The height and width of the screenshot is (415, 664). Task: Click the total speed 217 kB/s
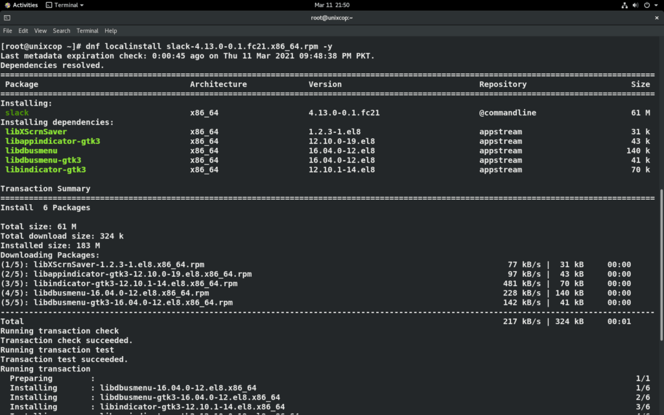click(522, 322)
